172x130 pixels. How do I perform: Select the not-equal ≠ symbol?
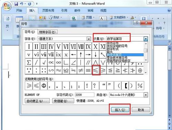[81, 70]
